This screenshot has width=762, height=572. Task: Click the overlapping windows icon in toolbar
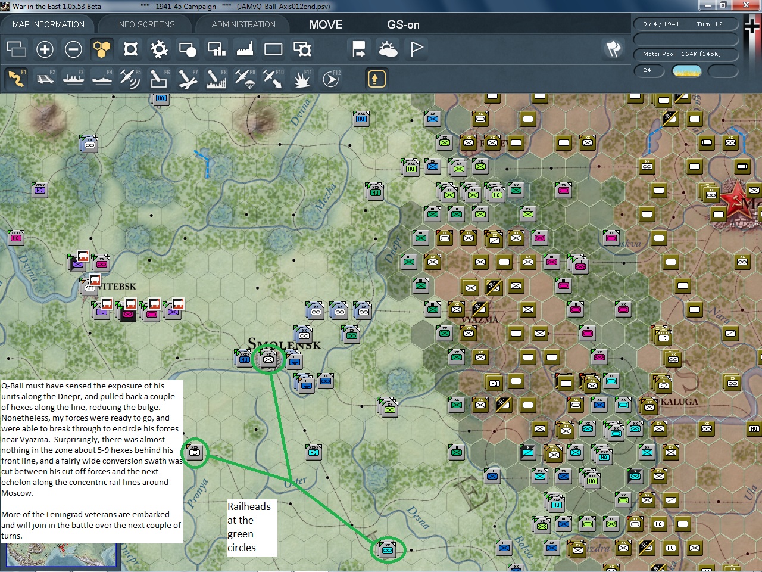(16, 49)
